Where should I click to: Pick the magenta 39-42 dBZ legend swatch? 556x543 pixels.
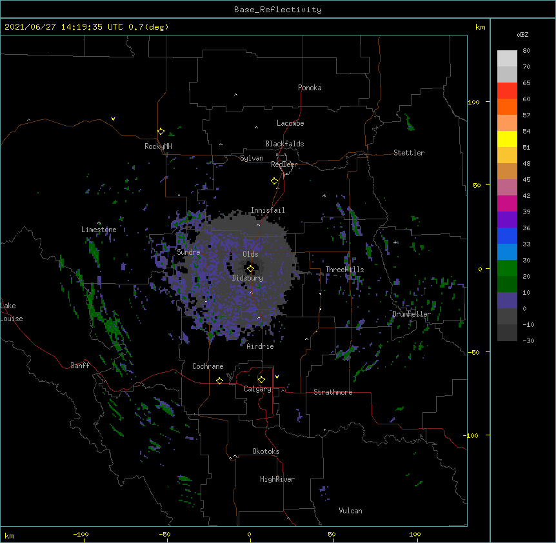coord(507,203)
